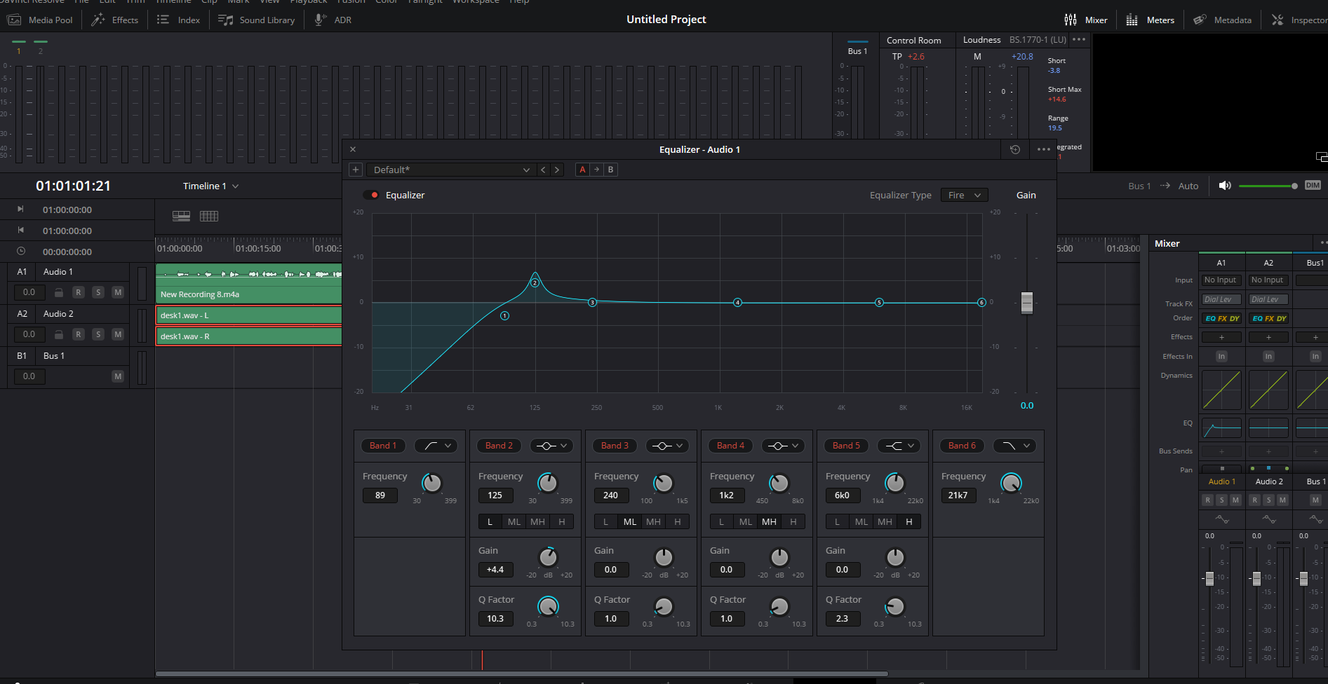1328x684 pixels.
Task: Toggle the Band 2 enable button
Action: [x=499, y=446]
